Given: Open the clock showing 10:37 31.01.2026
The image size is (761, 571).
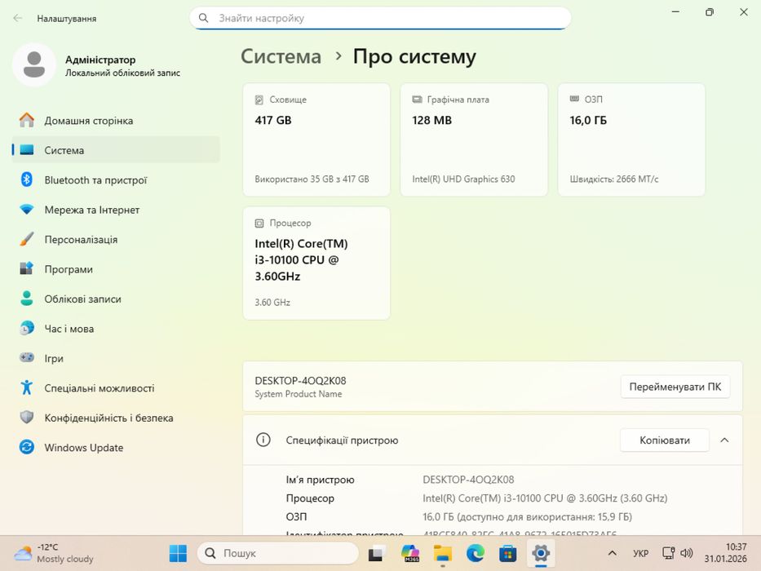Looking at the screenshot, I should 726,553.
